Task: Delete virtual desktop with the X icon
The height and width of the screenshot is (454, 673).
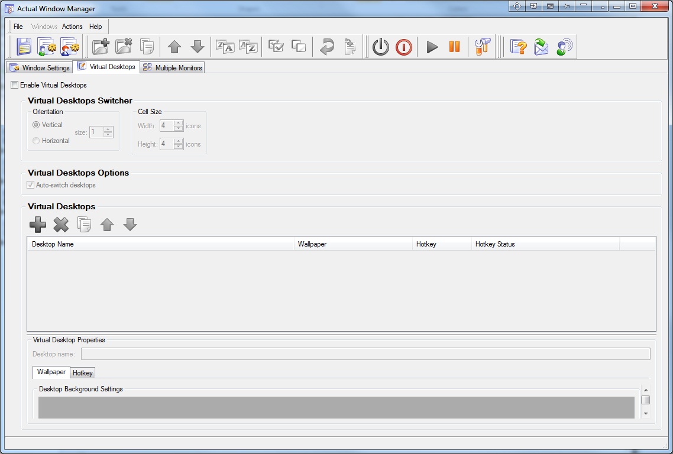Action: 61,225
